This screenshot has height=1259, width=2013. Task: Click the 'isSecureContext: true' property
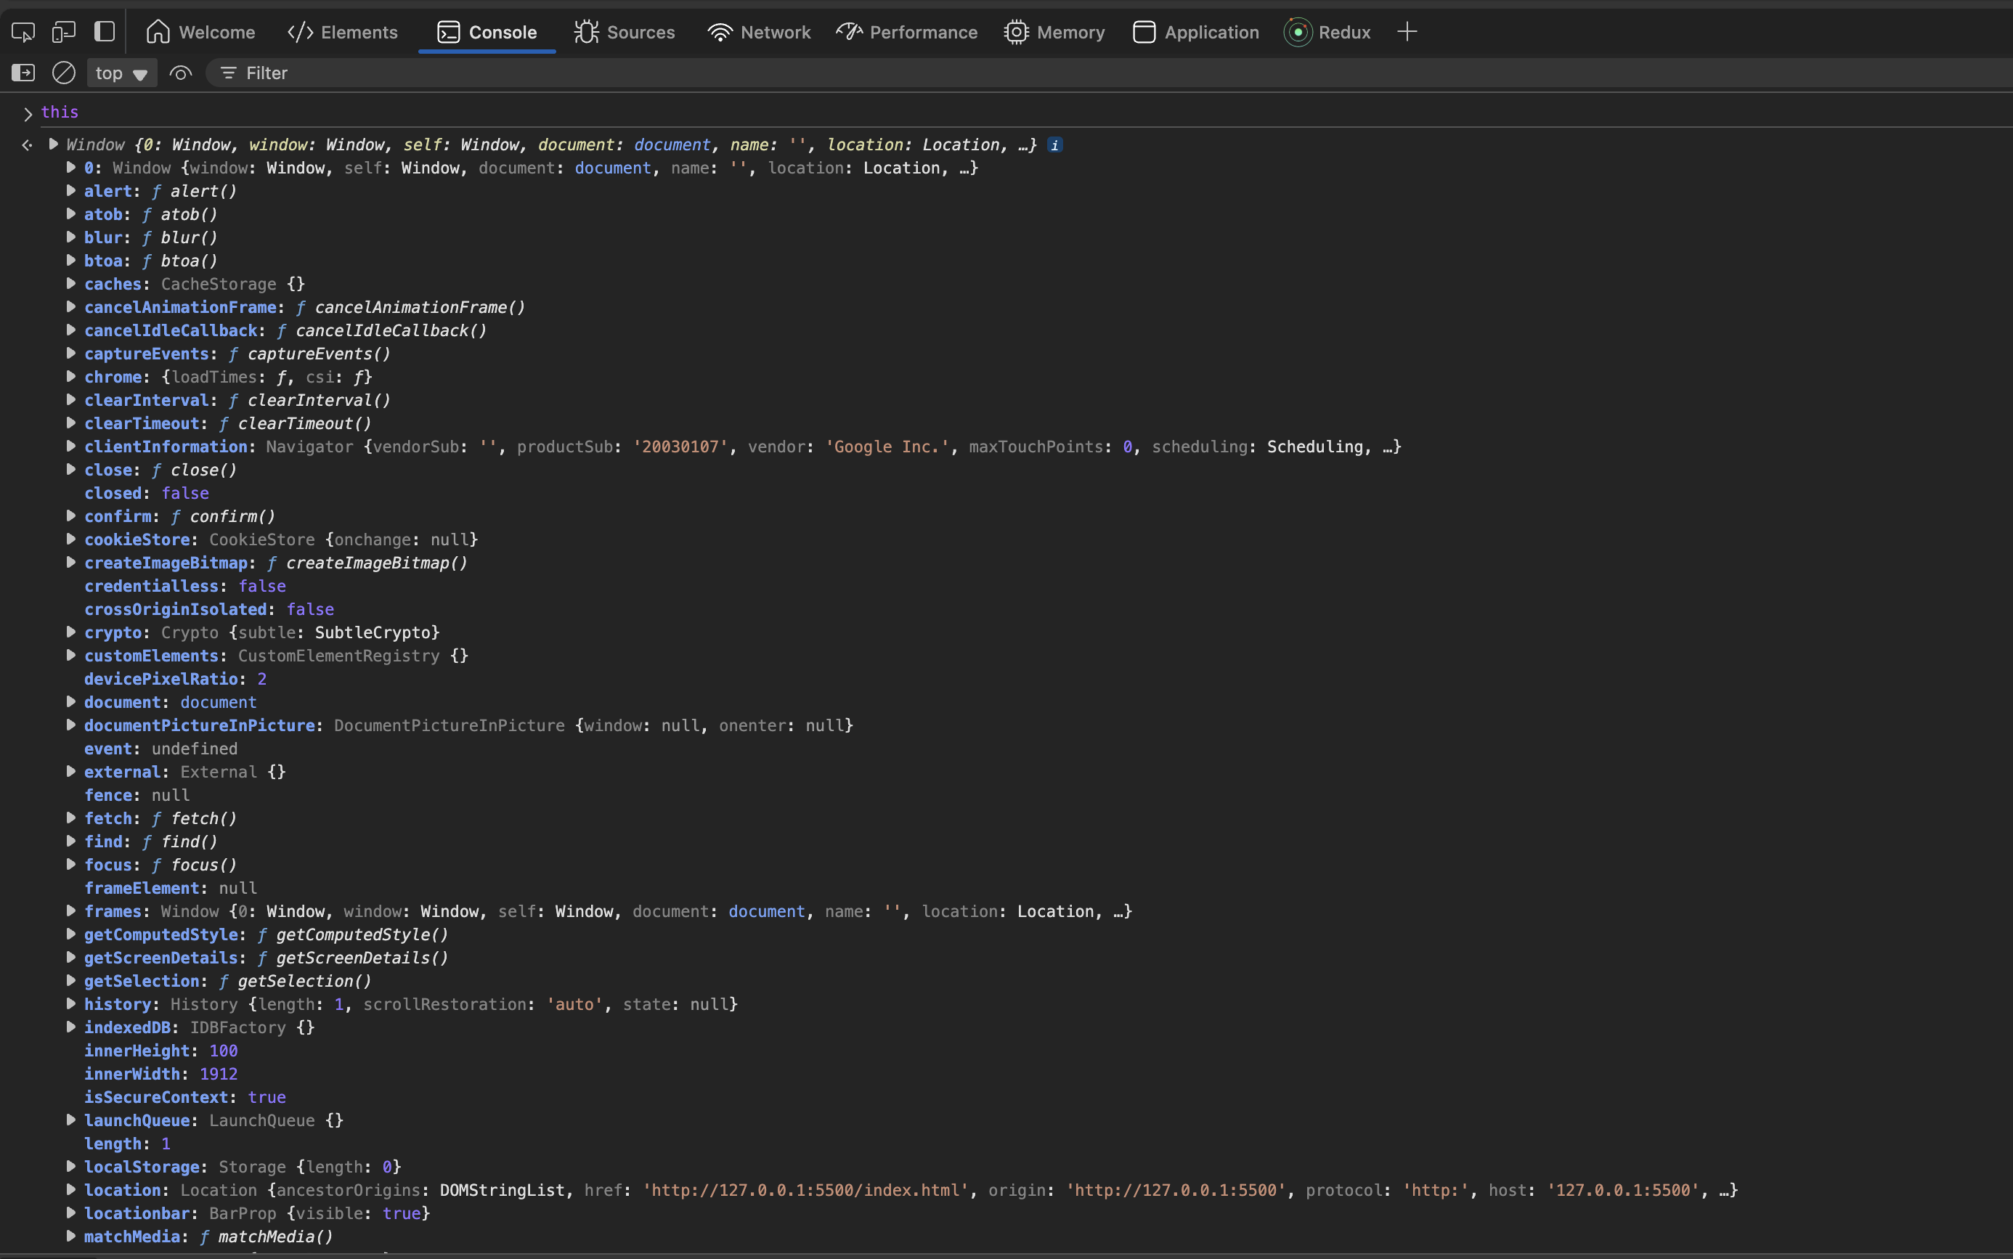(x=185, y=1098)
